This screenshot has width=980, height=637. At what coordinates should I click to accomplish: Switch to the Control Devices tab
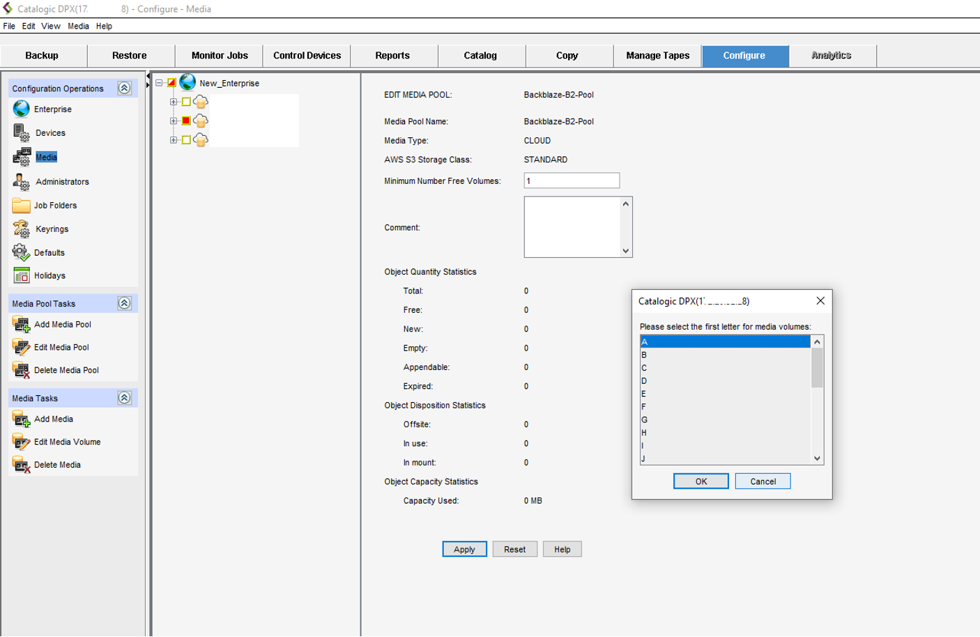click(x=307, y=56)
